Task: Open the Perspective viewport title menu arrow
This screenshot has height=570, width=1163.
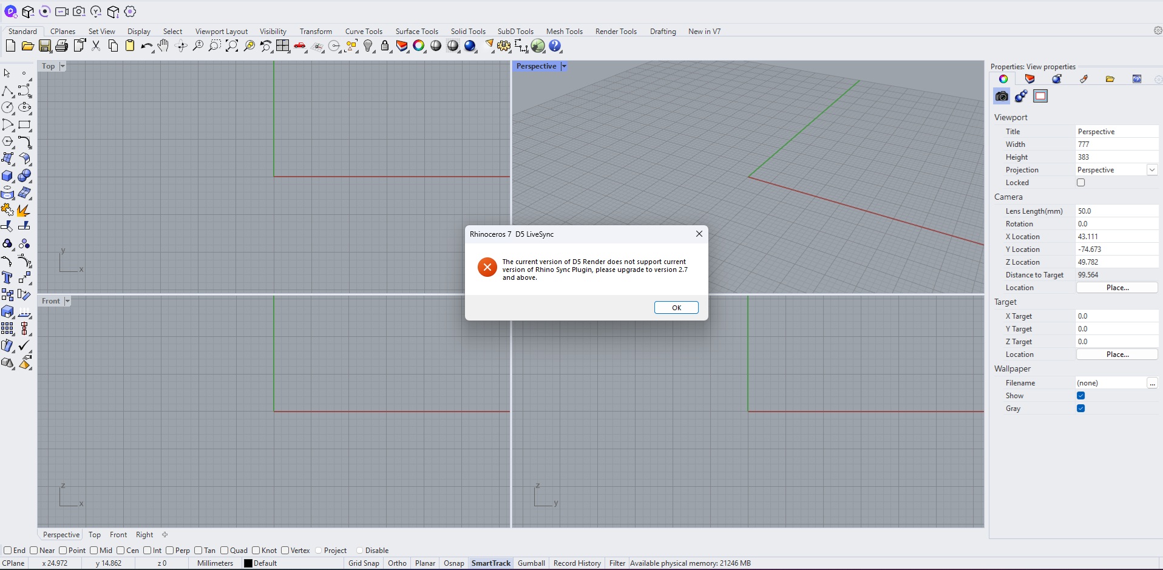Action: click(564, 66)
